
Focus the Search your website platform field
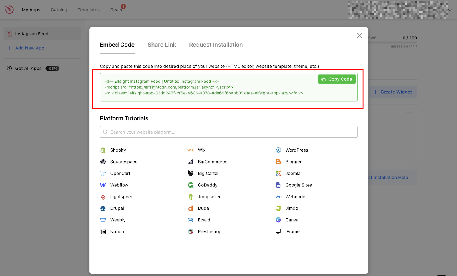coord(228,132)
